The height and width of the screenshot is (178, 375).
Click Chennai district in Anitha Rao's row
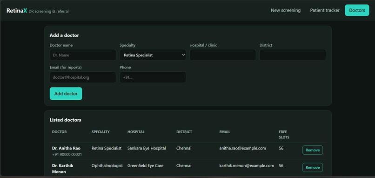coord(184,148)
